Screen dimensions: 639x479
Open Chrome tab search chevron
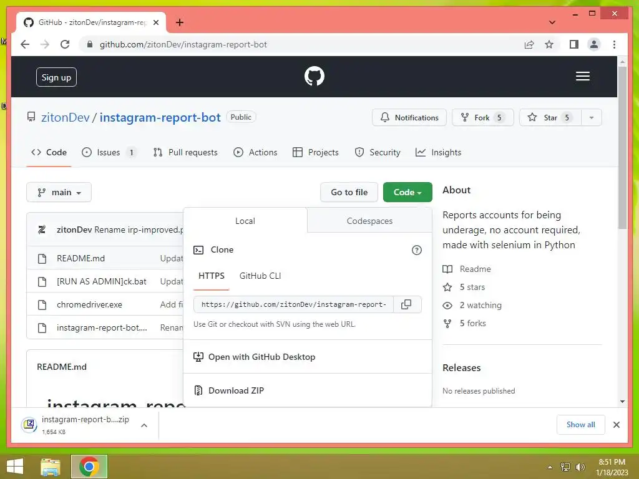coord(552,22)
